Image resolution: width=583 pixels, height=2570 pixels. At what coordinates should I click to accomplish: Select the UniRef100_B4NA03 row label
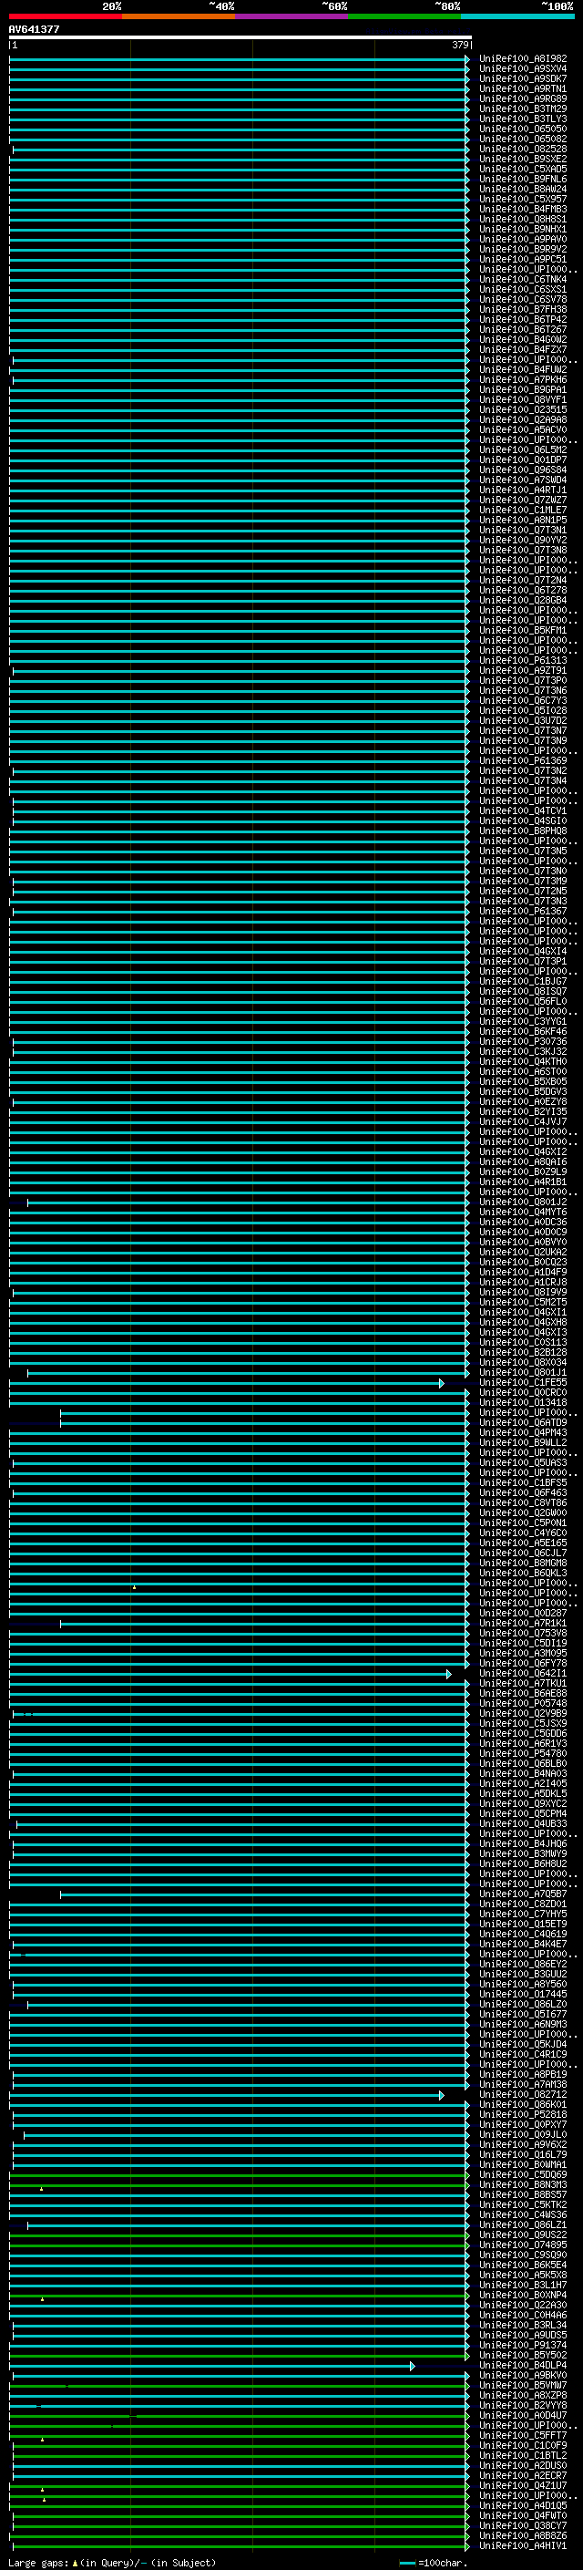[x=523, y=1773]
